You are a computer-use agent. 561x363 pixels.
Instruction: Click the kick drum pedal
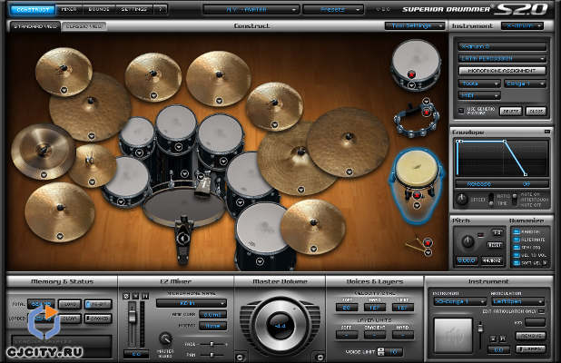[183, 239]
